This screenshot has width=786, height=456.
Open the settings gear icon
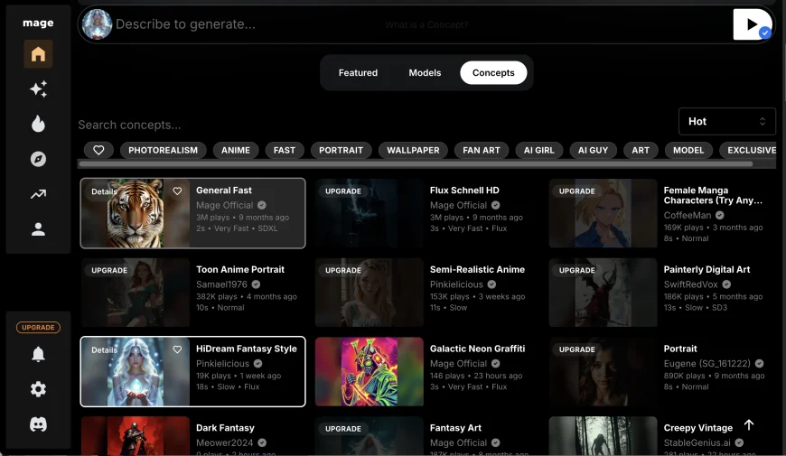click(x=38, y=389)
